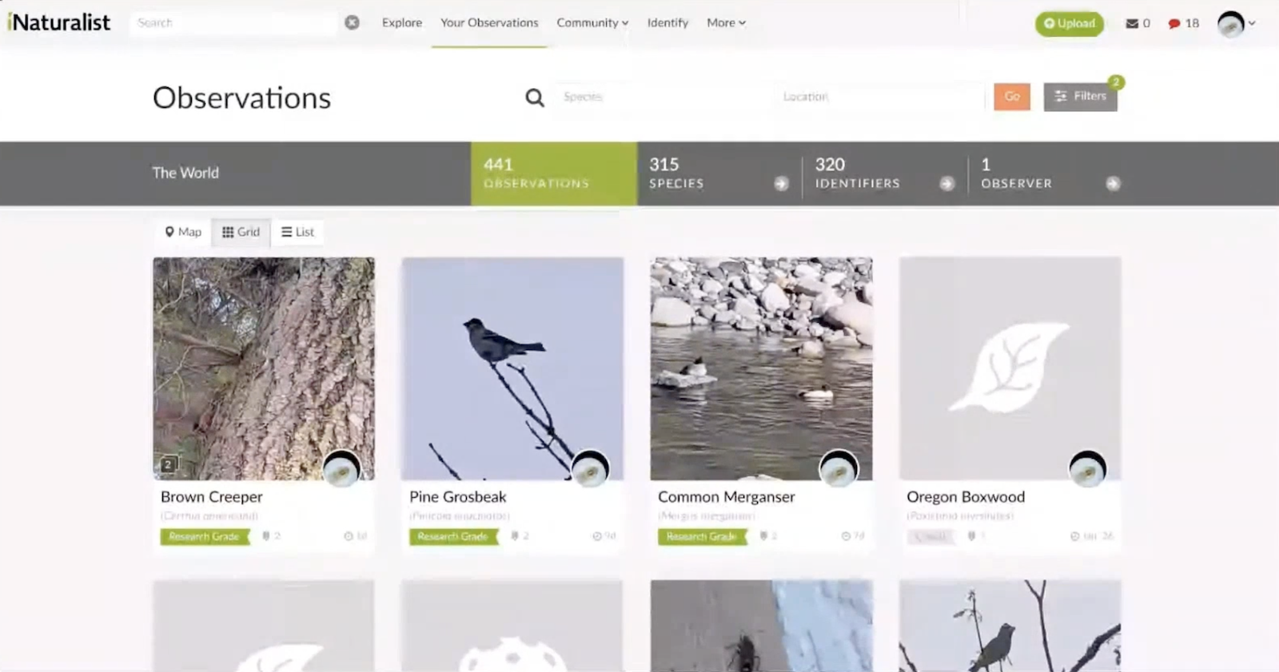Open the Identify menu item
The width and height of the screenshot is (1279, 672).
(x=667, y=22)
